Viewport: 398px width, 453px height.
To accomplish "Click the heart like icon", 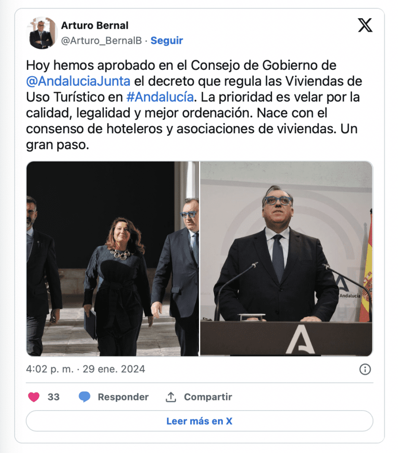I will (34, 397).
